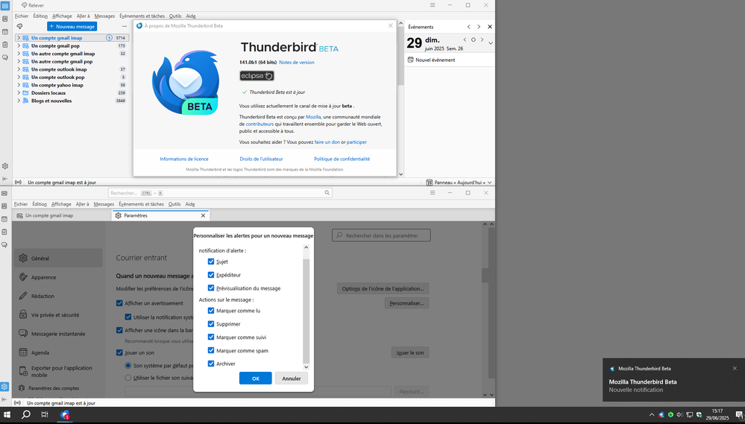Open the folder pane three-dots options menu
The width and height of the screenshot is (745, 424).
[x=125, y=26]
